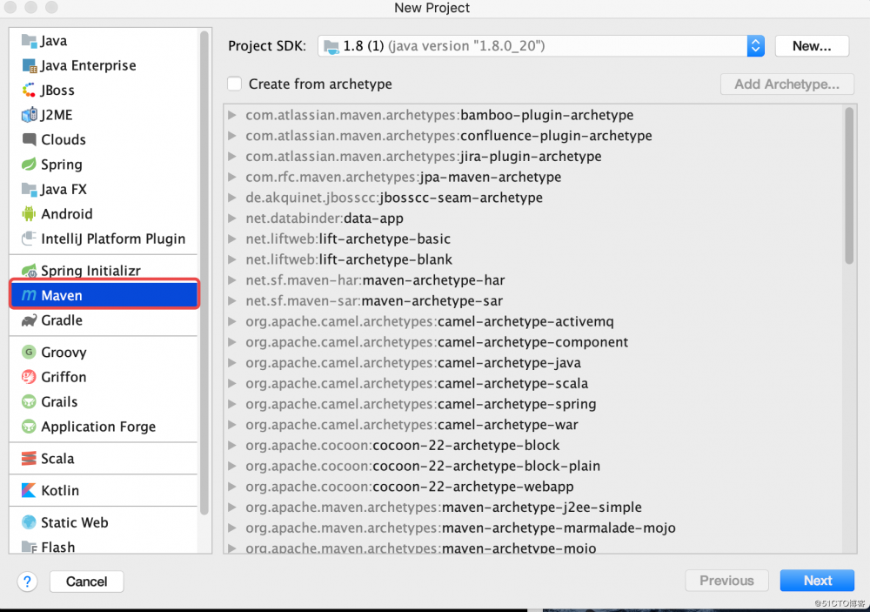The height and width of the screenshot is (612, 870).
Task: Select the Griffon icon
Action: point(29,377)
